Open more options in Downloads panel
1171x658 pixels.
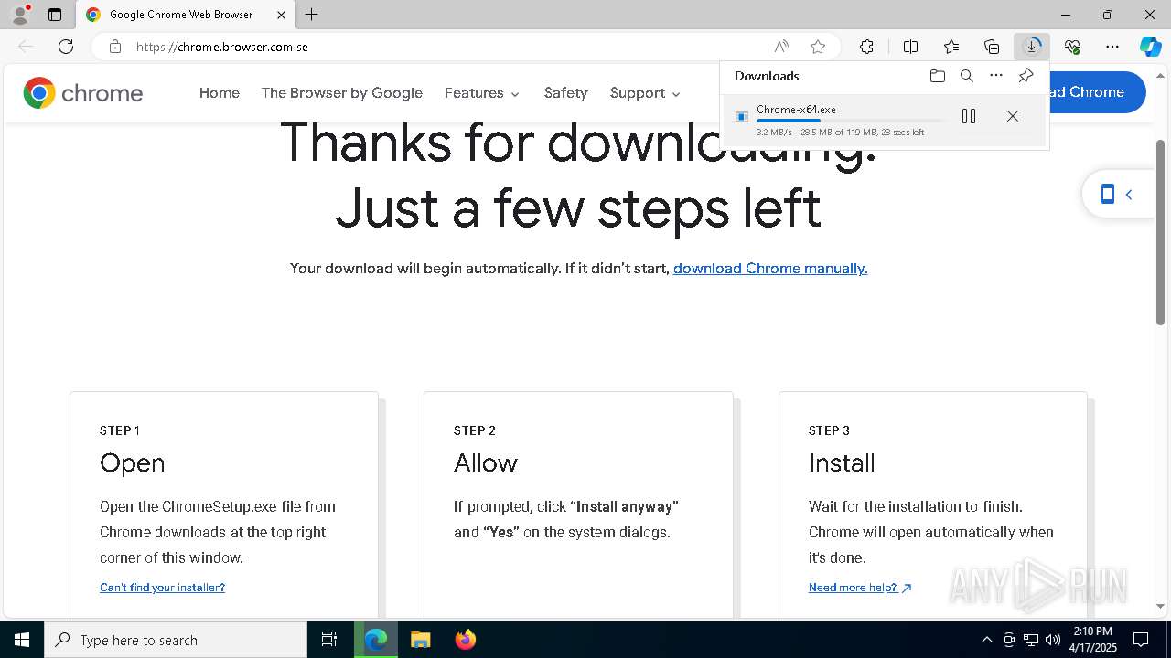click(996, 76)
